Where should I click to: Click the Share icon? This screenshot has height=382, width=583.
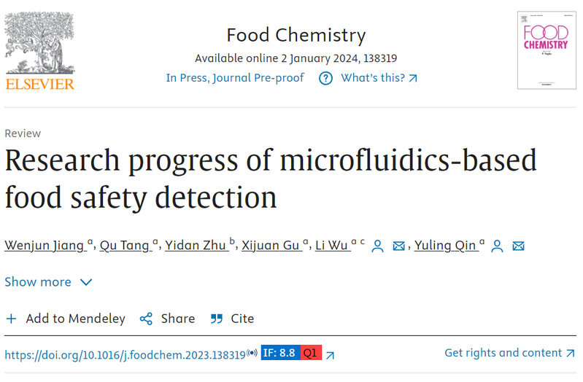pyautogui.click(x=146, y=319)
